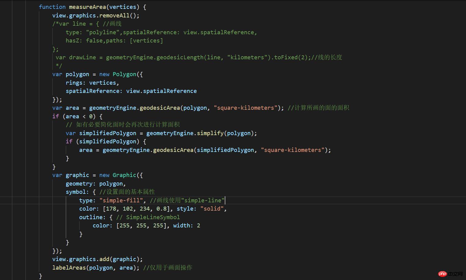The image size is (466, 280).
Task: Click the Graphic class name after new
Action: (x=124, y=175)
